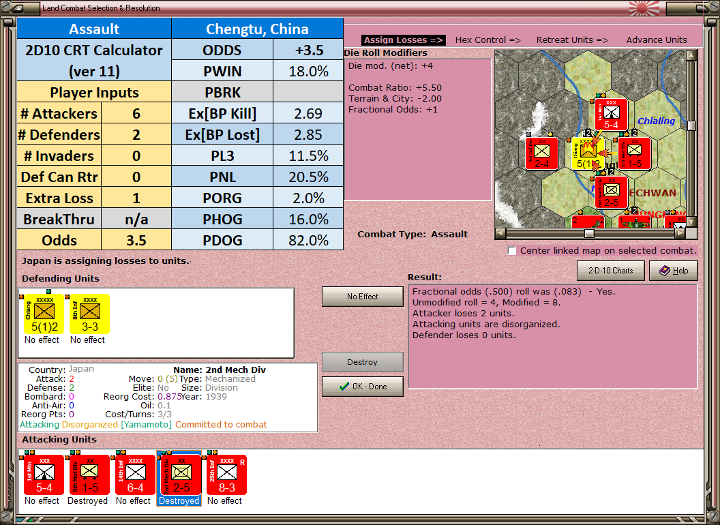Confirm with OK - Done button
The image size is (720, 525).
[362, 387]
